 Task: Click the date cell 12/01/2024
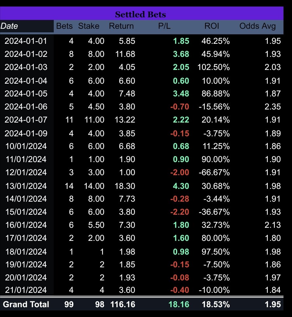coord(26,173)
